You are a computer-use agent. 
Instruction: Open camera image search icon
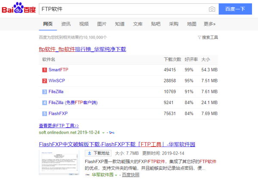pos(212,9)
